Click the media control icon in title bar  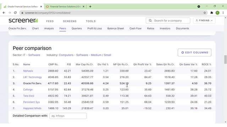pos(199,6)
